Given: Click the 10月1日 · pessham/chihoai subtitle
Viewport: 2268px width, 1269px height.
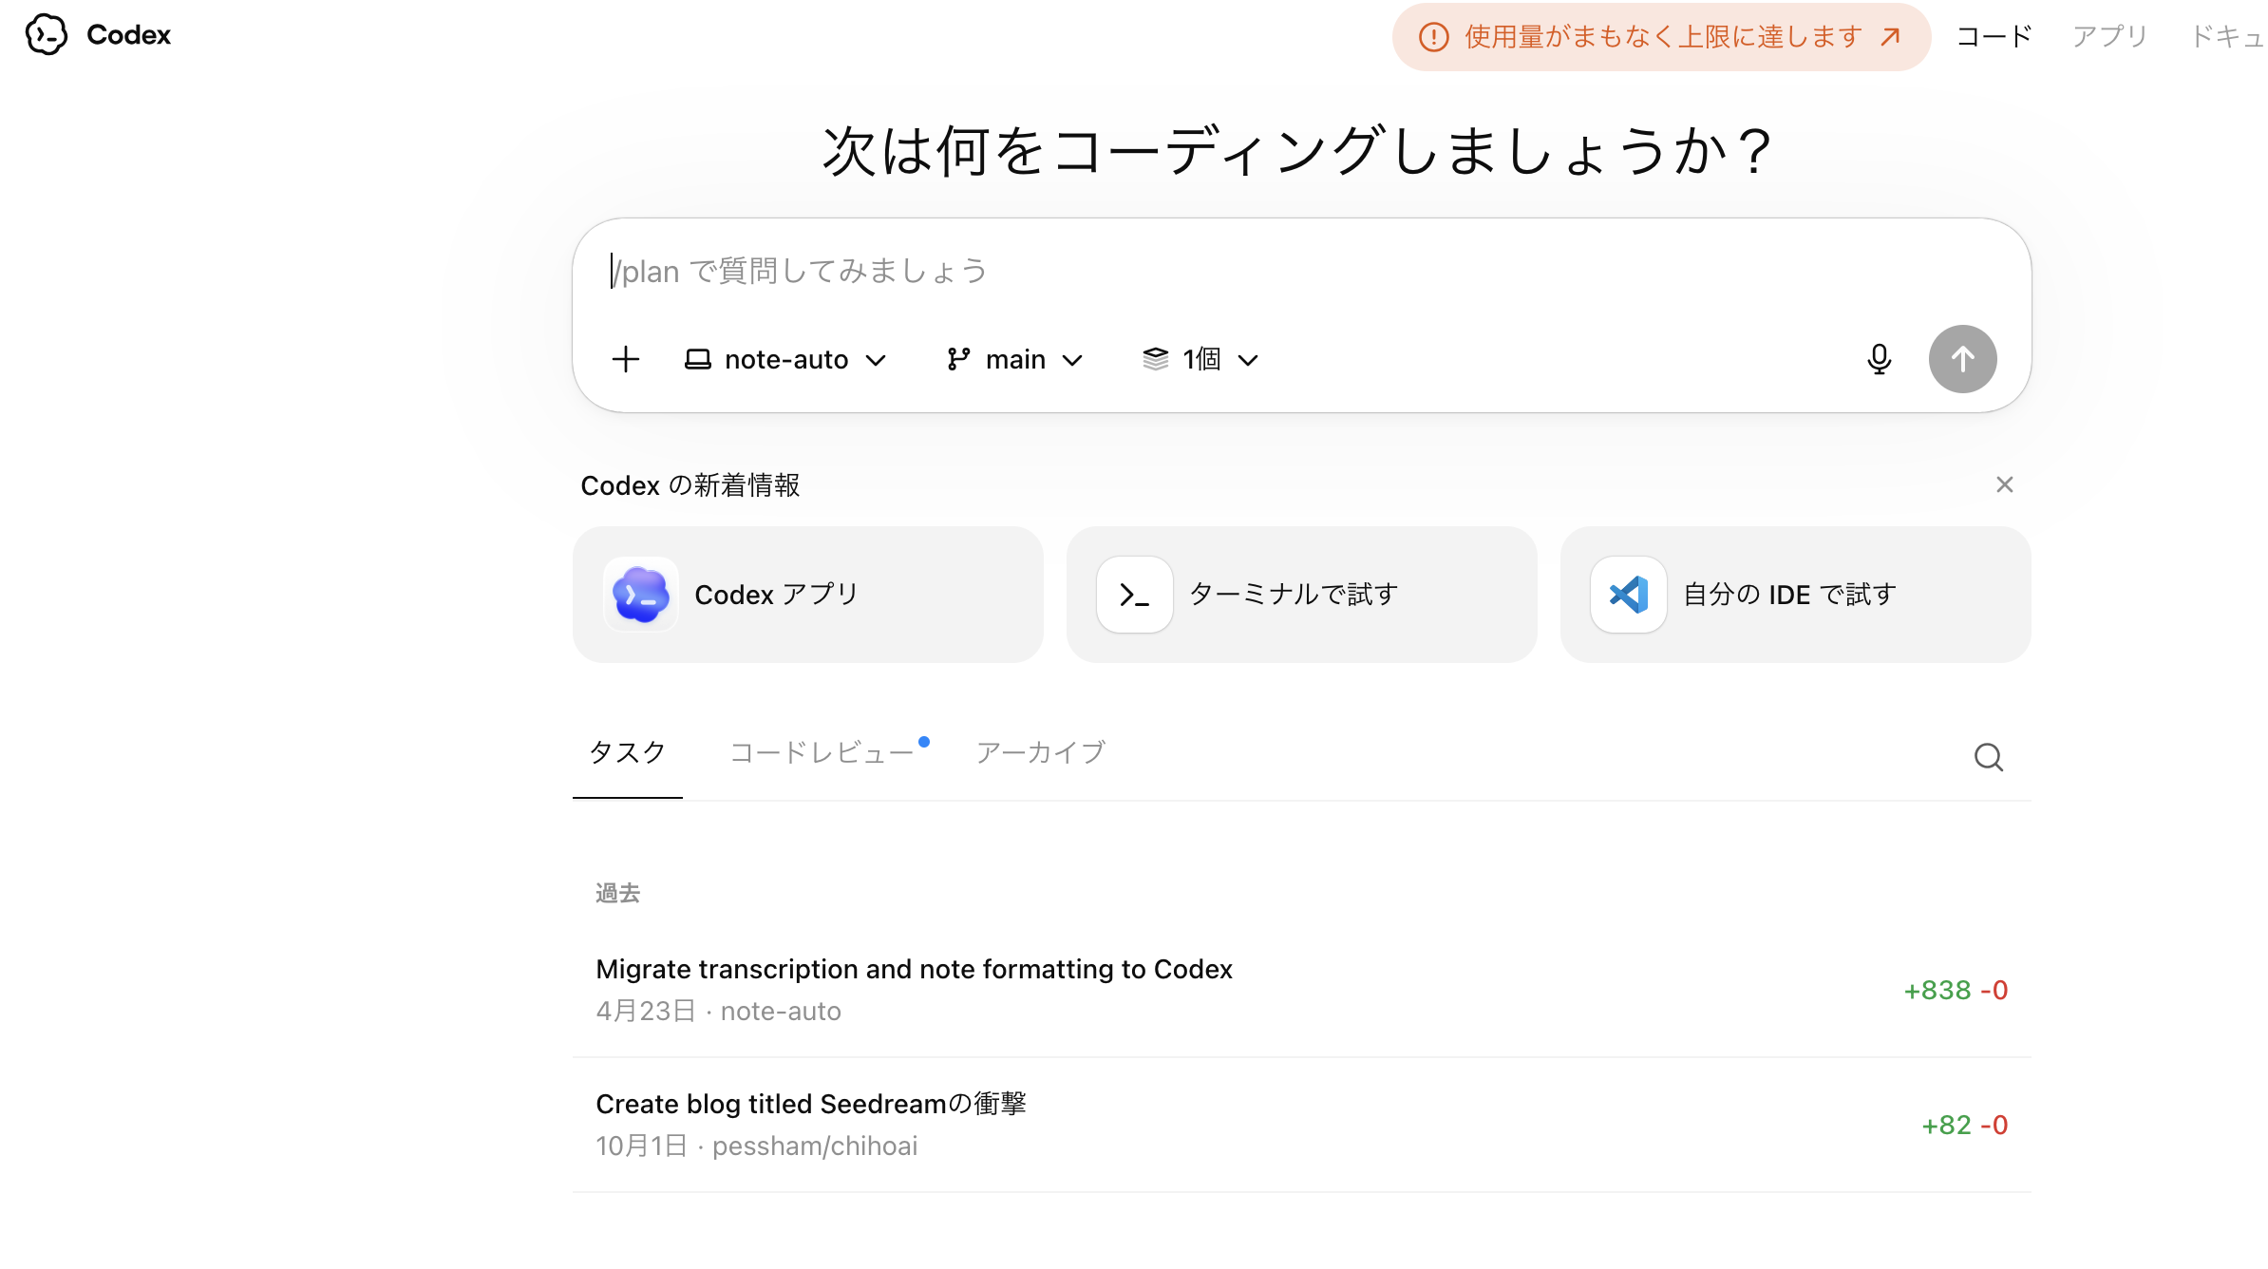Looking at the screenshot, I should (756, 1146).
